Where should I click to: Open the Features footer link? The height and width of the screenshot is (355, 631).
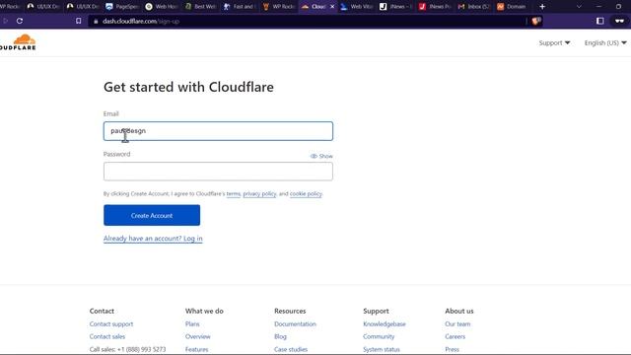pyautogui.click(x=196, y=349)
